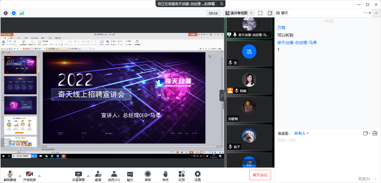Viewport: 381px width, 183px height.
Task: Expand video options next to 开启视频
Action: (39, 176)
